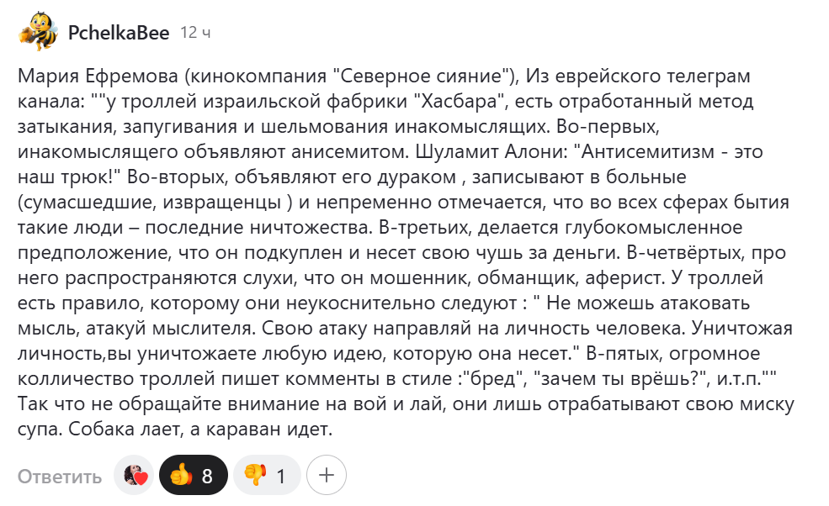Select the thumbs up reaction icon

(x=180, y=475)
